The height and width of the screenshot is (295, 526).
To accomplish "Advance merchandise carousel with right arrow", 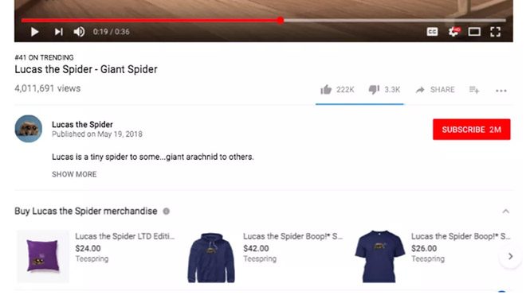I will 510,257.
